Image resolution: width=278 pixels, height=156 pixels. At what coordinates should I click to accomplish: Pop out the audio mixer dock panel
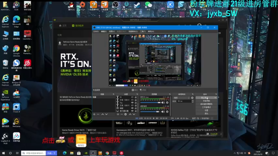[x=170, y=94]
